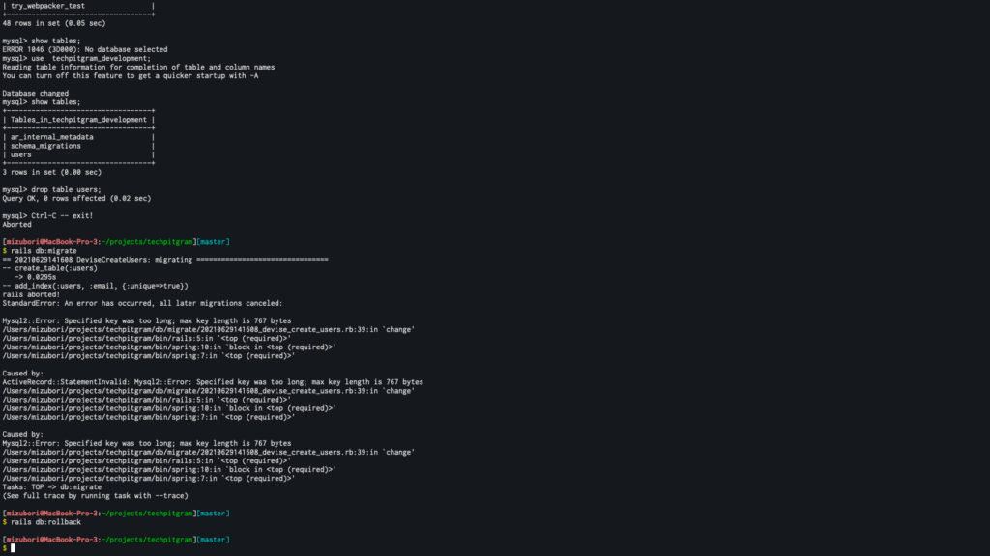Click the DeviseCreateUsers migrating line
This screenshot has height=556, width=990.
[x=165, y=259]
